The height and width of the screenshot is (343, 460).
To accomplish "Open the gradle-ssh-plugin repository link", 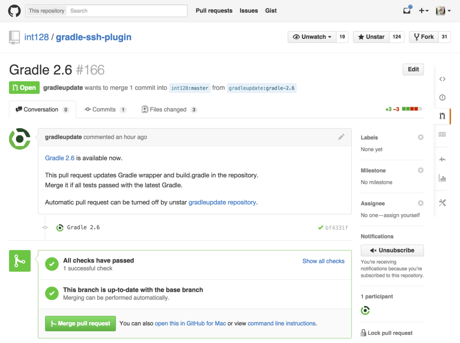I will 93,37.
